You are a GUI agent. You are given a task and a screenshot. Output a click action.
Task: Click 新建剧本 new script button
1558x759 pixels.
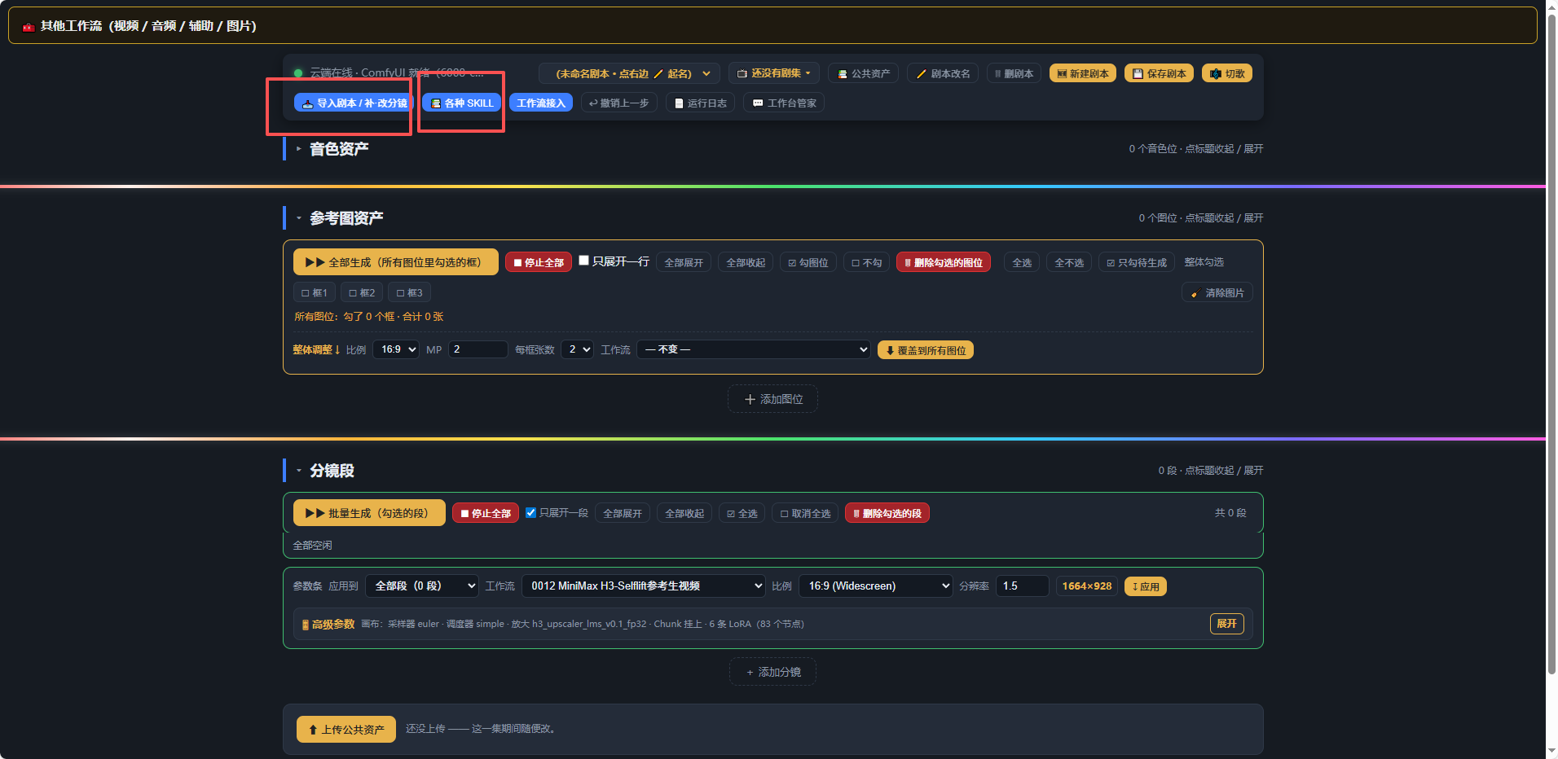tap(1083, 73)
